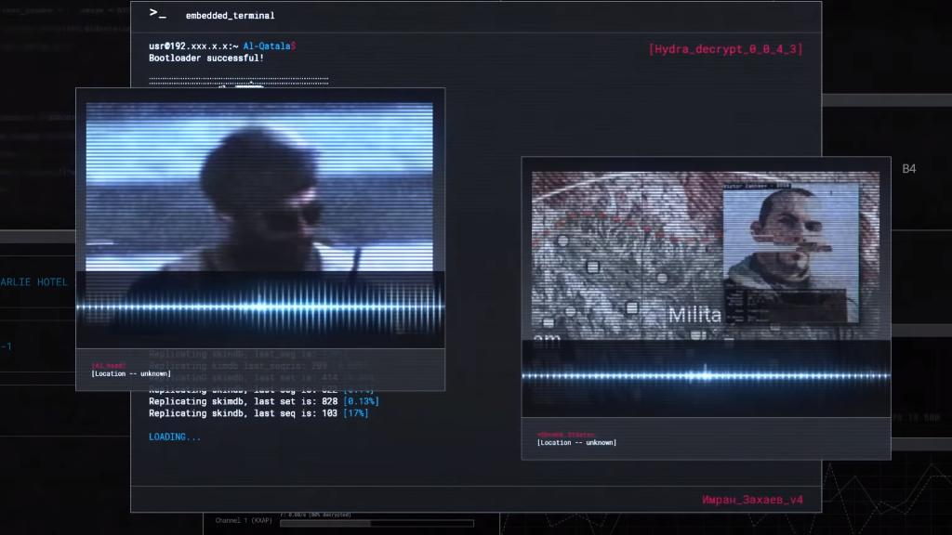Viewport: 952px width, 535px height.
Task: Click the ARLIE HOTEL text in the background panel
Action: [34, 282]
